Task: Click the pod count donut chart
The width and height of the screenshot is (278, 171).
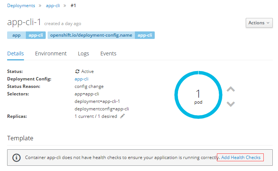Action: [x=198, y=95]
